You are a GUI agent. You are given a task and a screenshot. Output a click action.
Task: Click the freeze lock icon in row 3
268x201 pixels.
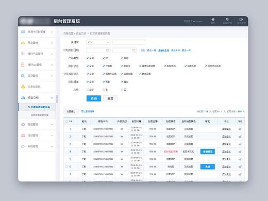(240, 144)
